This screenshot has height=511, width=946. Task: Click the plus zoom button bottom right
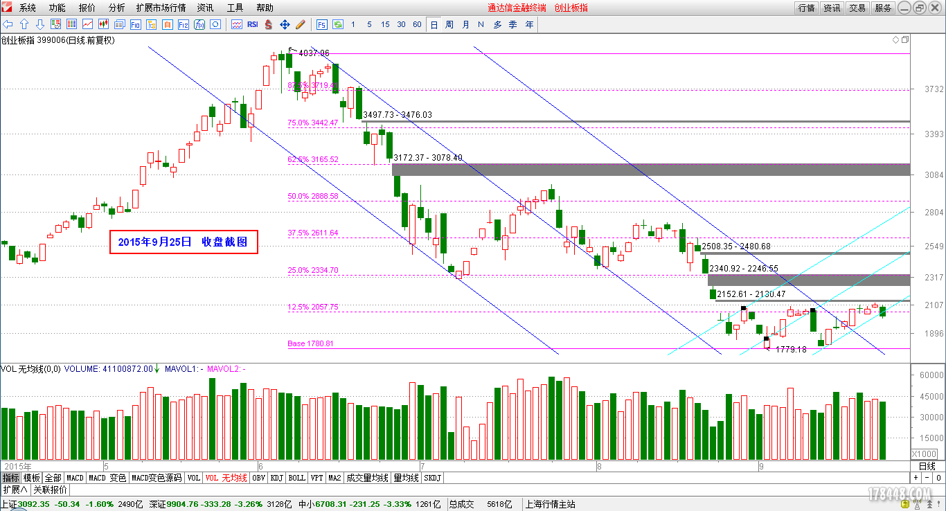[916, 478]
